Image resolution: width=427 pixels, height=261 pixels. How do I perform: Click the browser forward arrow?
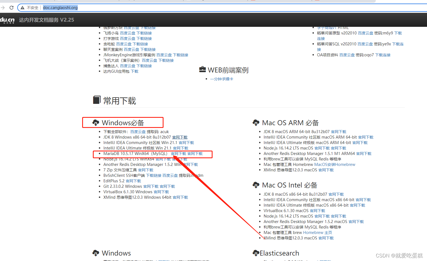(x=3, y=8)
